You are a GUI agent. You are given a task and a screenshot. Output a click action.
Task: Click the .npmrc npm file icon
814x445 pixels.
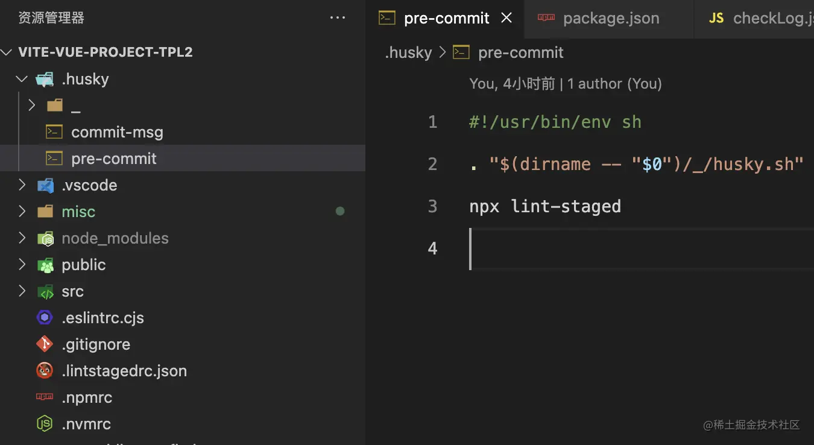coord(45,397)
